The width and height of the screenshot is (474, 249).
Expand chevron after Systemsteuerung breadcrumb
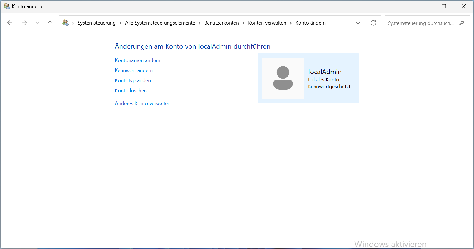(x=120, y=23)
